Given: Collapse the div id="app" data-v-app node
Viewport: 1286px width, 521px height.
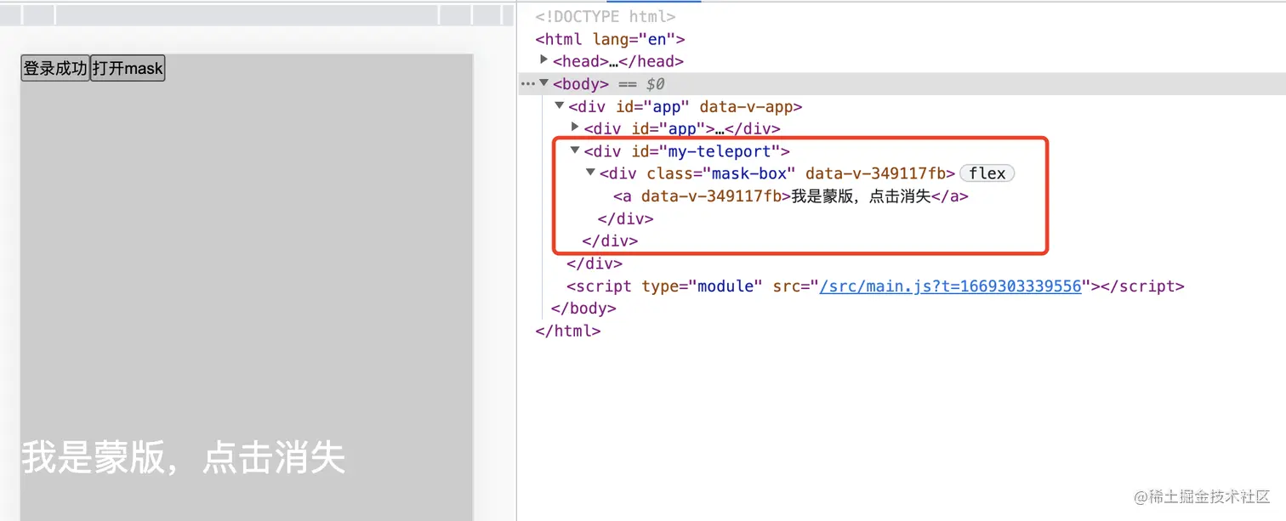Looking at the screenshot, I should point(560,105).
